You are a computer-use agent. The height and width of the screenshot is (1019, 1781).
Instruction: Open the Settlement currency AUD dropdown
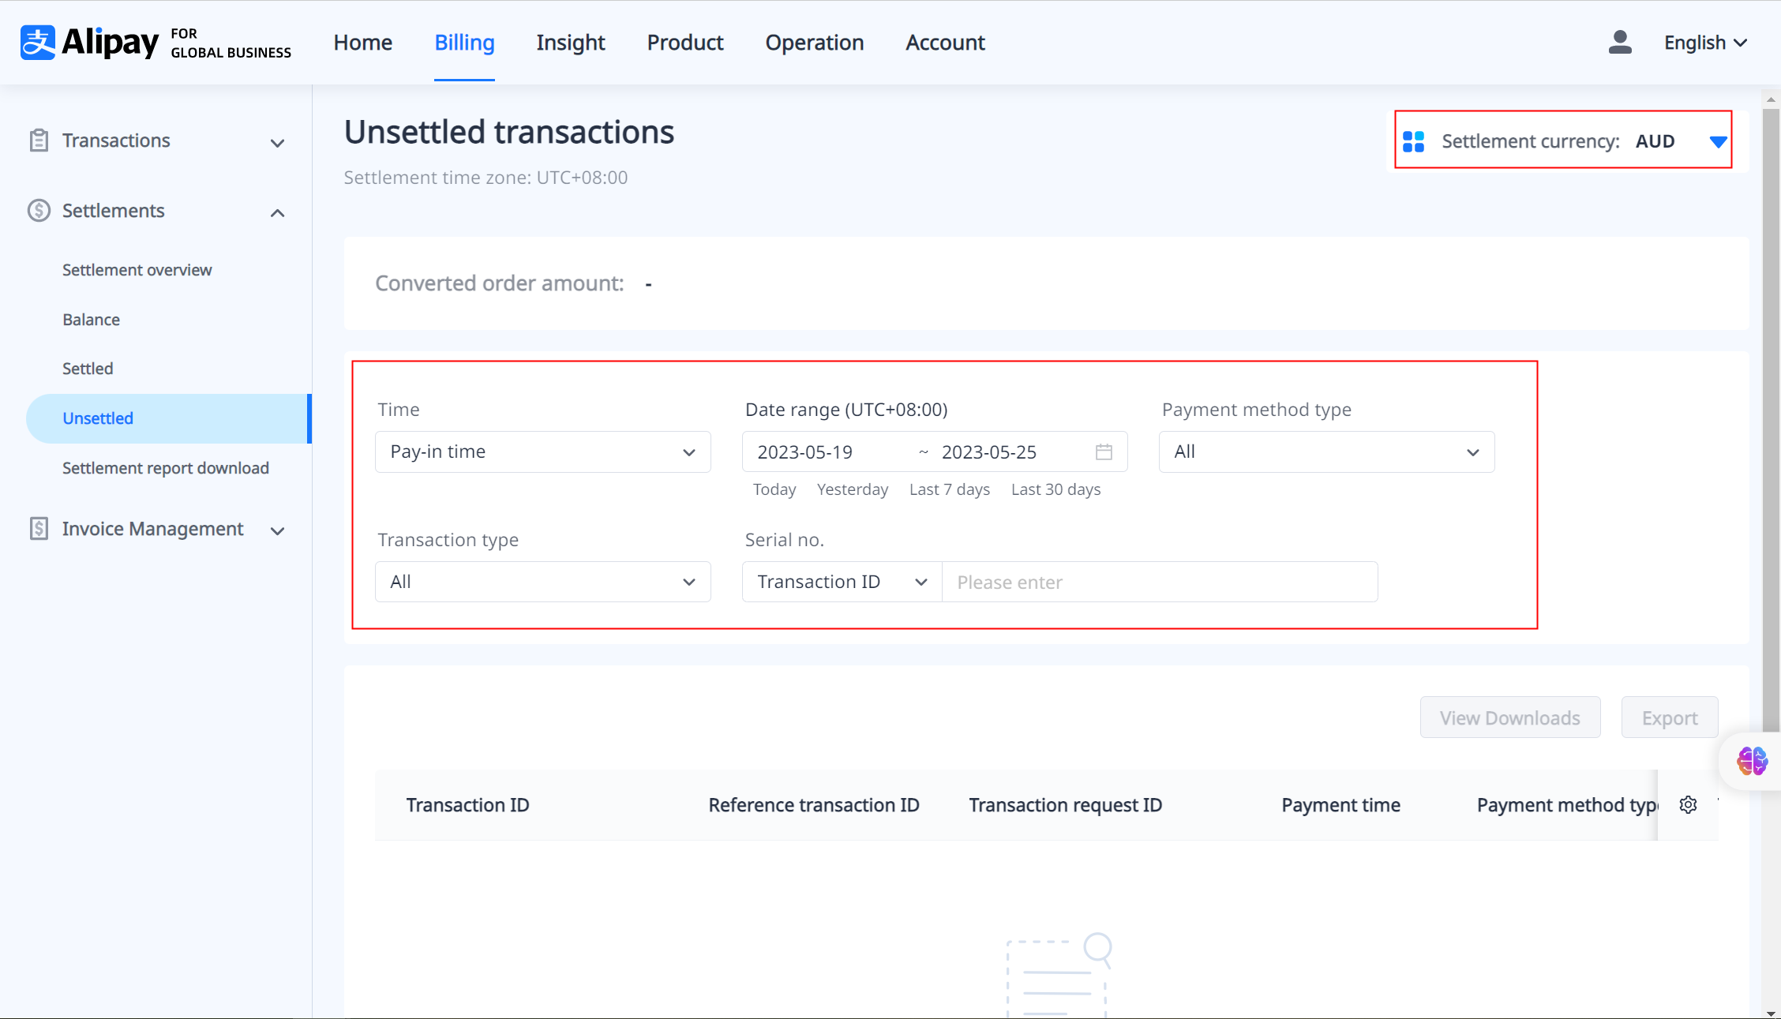[x=1718, y=142]
